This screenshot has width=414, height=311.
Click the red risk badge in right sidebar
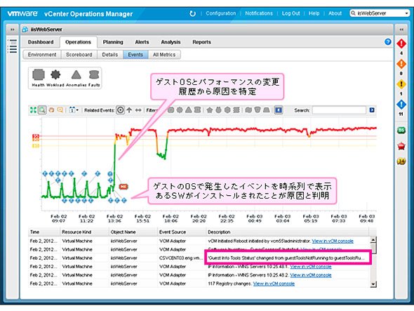pos(401,146)
